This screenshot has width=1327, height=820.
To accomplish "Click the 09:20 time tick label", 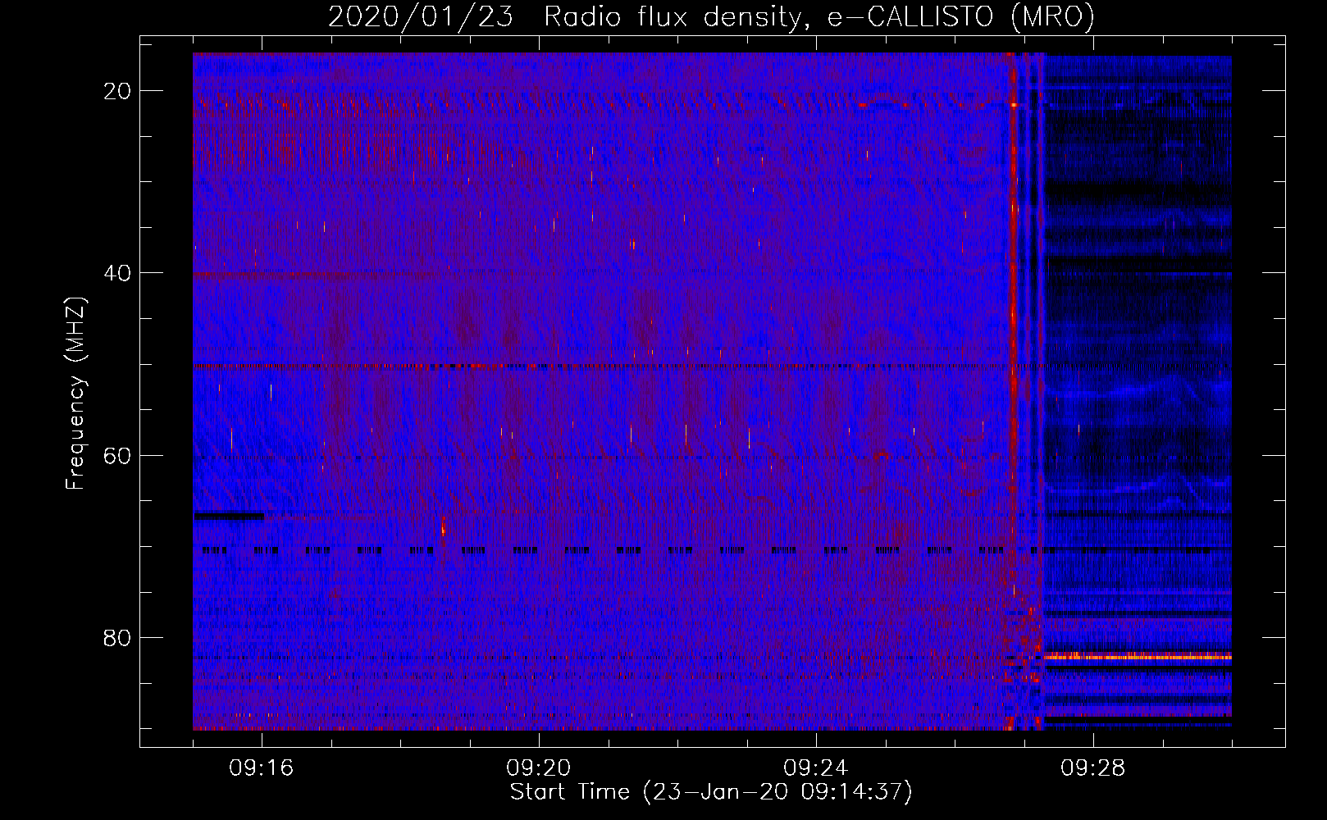I will pyautogui.click(x=539, y=768).
